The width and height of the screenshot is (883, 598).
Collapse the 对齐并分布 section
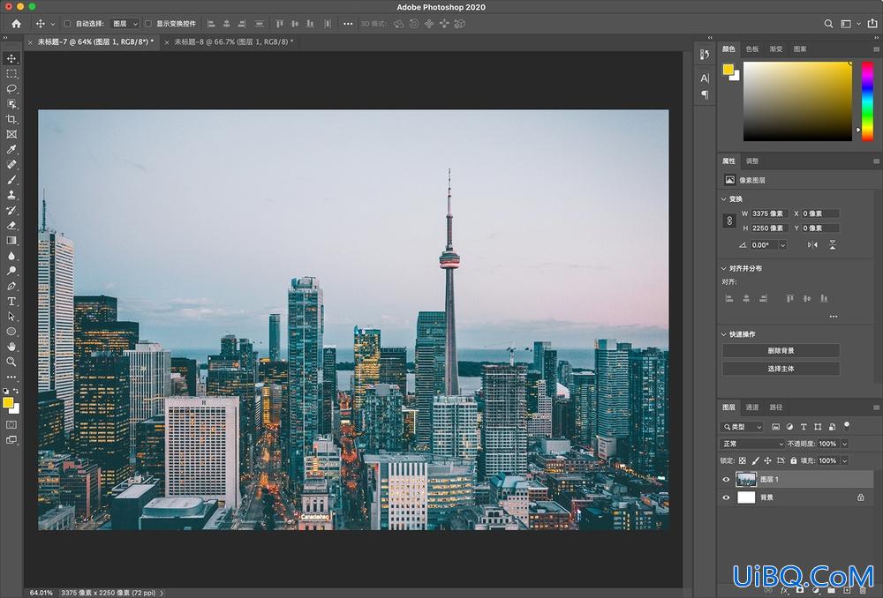[724, 268]
